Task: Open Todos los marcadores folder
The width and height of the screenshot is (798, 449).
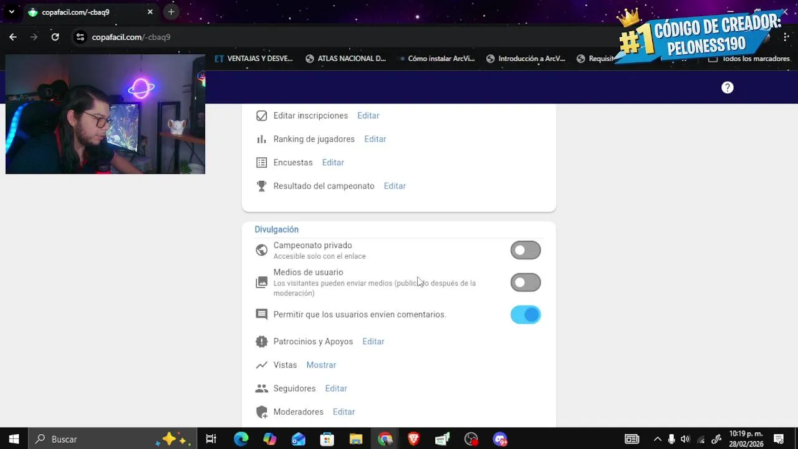Action: click(x=750, y=59)
